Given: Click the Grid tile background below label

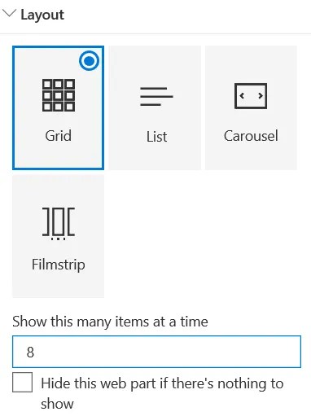Looking at the screenshot, I should [59, 156].
